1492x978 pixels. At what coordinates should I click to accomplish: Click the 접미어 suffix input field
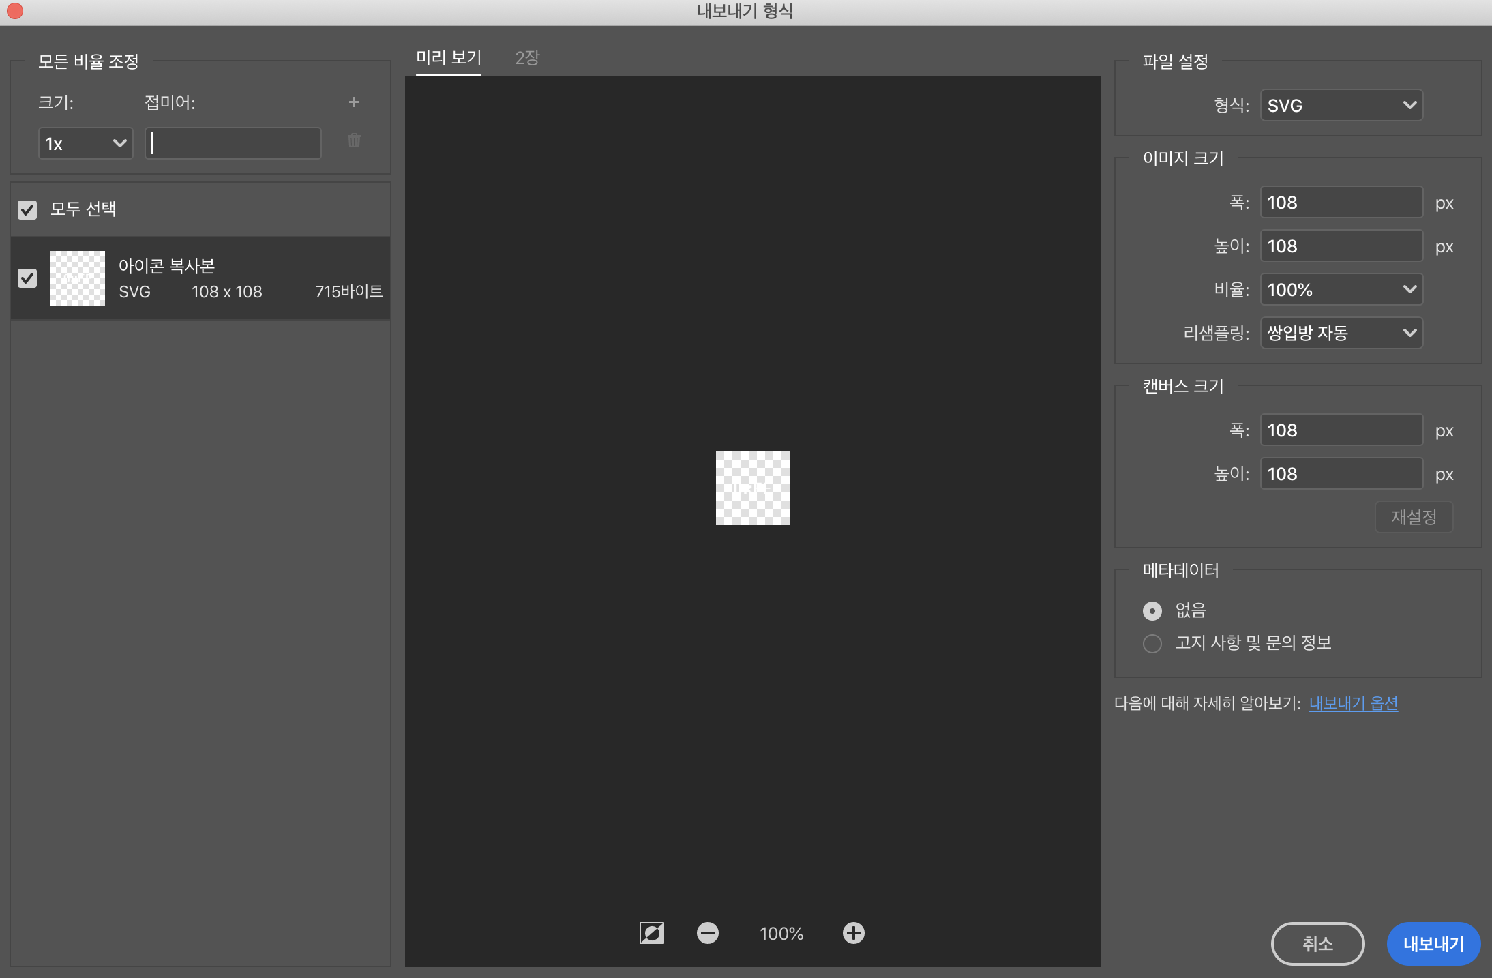coord(233,144)
